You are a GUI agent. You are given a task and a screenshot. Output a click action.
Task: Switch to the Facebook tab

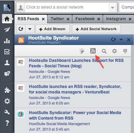click(85, 19)
